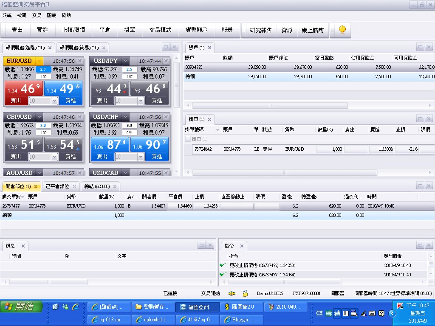Open 研究報告 in toolbar
The image size is (435, 326).
coord(261,30)
